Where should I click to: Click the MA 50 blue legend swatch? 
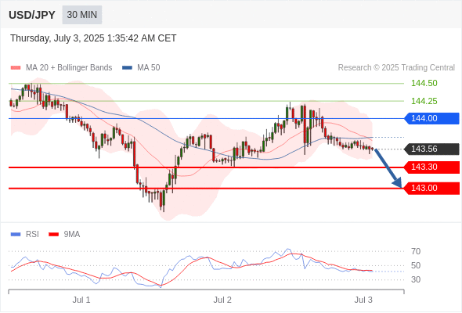[127, 68]
